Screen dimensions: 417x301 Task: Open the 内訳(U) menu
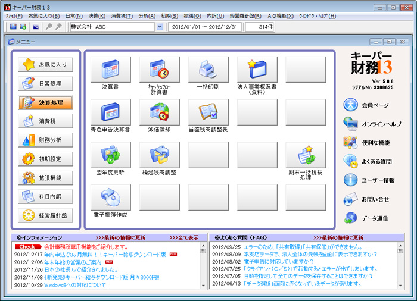[216, 16]
